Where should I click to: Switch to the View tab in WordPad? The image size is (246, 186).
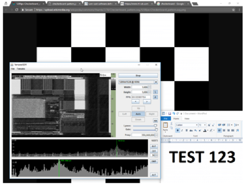click(x=187, y=118)
